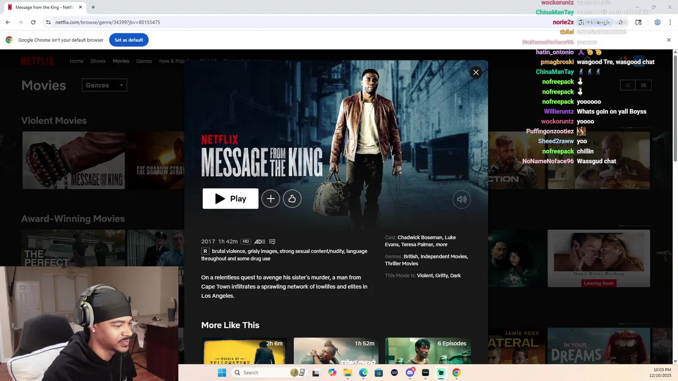The image size is (678, 381).
Task: Click the audio description AD badge
Action: coord(260,241)
